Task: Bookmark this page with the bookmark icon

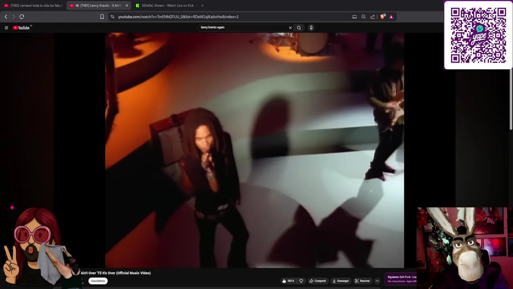Action: point(102,17)
